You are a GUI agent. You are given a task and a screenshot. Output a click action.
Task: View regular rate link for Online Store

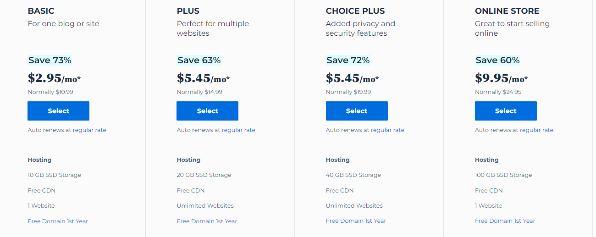point(536,130)
